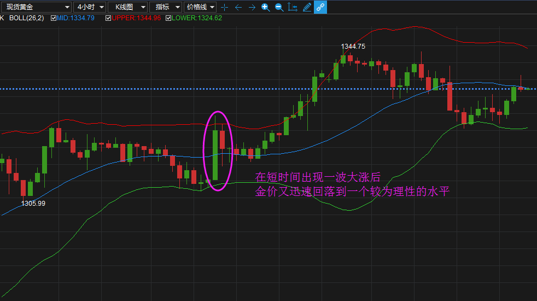Screen dimensions: 537x301
Task: Select the pencil drawing tool
Action: click(x=307, y=7)
